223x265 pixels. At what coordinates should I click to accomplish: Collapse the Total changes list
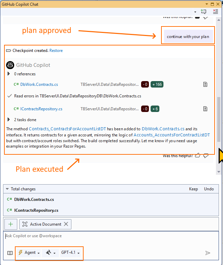7,189
